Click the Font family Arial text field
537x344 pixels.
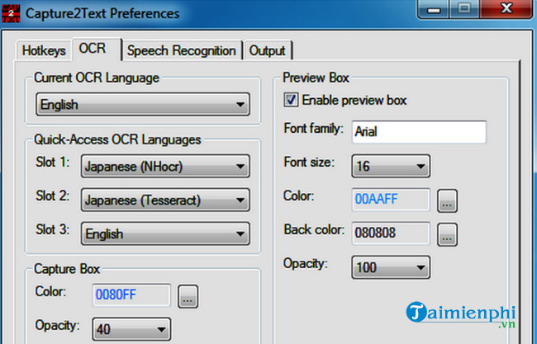(419, 132)
